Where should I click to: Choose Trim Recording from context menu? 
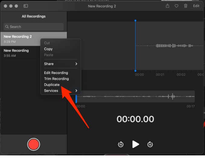(56, 79)
